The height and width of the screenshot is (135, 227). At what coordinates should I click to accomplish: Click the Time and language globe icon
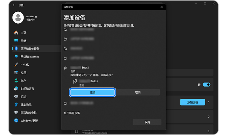[x=16, y=88]
